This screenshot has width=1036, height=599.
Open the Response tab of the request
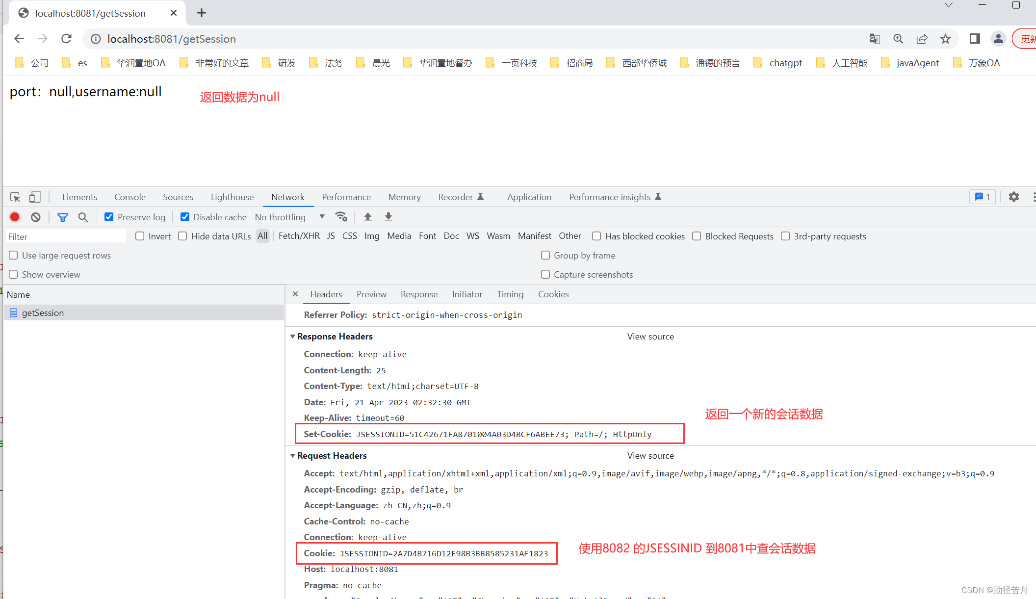click(419, 294)
